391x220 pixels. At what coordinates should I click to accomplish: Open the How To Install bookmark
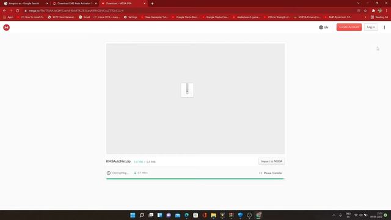point(31,17)
